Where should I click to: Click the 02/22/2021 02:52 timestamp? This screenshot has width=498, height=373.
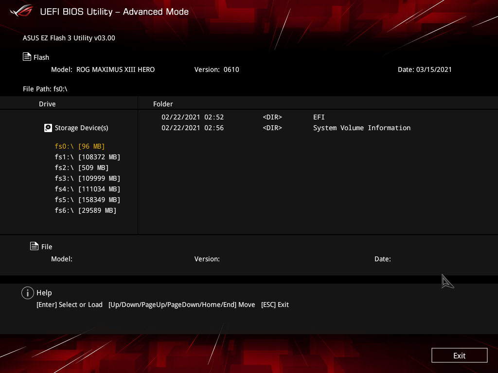(193, 117)
